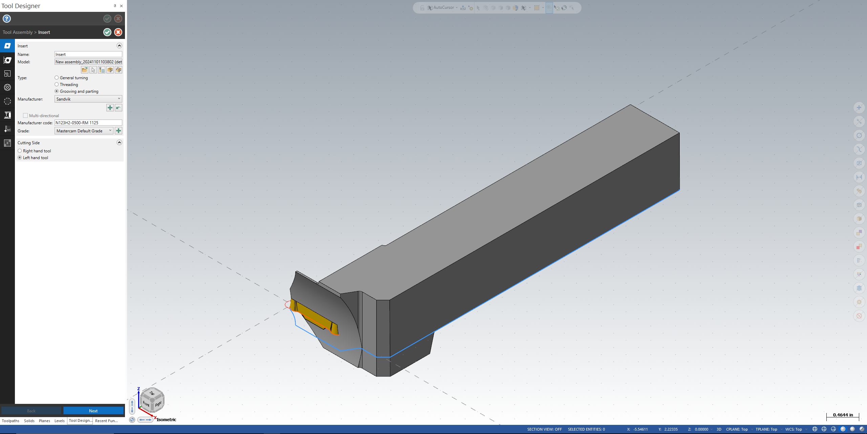Add a new manufacturer with plus icon
Screen dimensions: 867x434
110,108
